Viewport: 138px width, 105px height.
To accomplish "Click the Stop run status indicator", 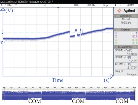I will [x=105, y=5].
